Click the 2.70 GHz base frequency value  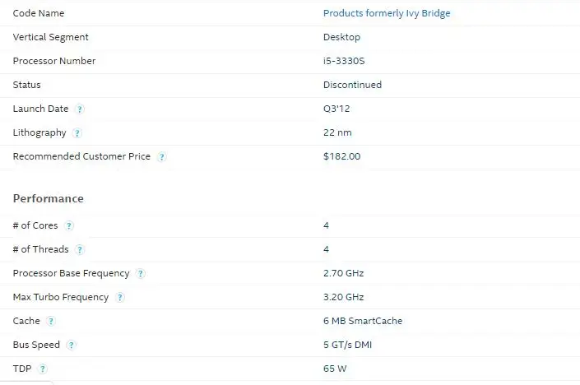pos(344,273)
